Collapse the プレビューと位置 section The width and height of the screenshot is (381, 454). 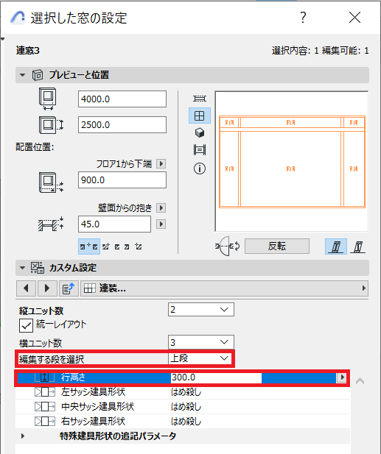22,75
